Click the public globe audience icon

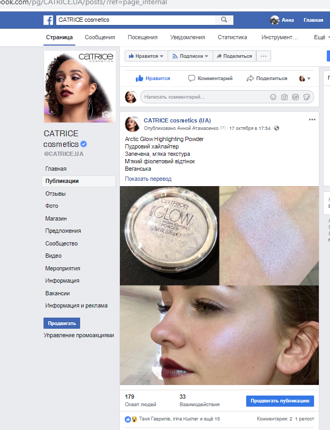click(276, 128)
